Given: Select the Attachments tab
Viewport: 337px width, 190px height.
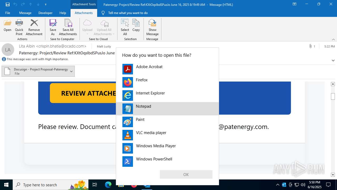Looking at the screenshot, I should [84, 13].
